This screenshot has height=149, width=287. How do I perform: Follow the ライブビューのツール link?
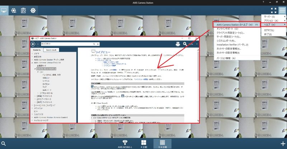click(x=104, y=60)
